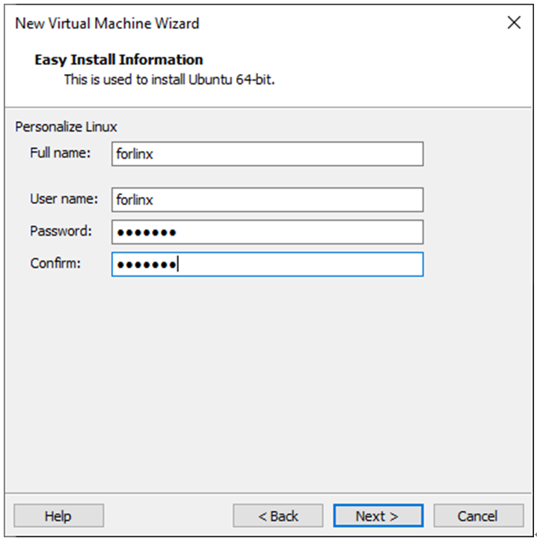Select the Password entry field
The height and width of the screenshot is (538, 537).
pos(267,232)
